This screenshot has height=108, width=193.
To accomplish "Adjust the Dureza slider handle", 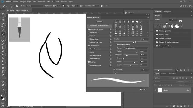I will point(134,62).
